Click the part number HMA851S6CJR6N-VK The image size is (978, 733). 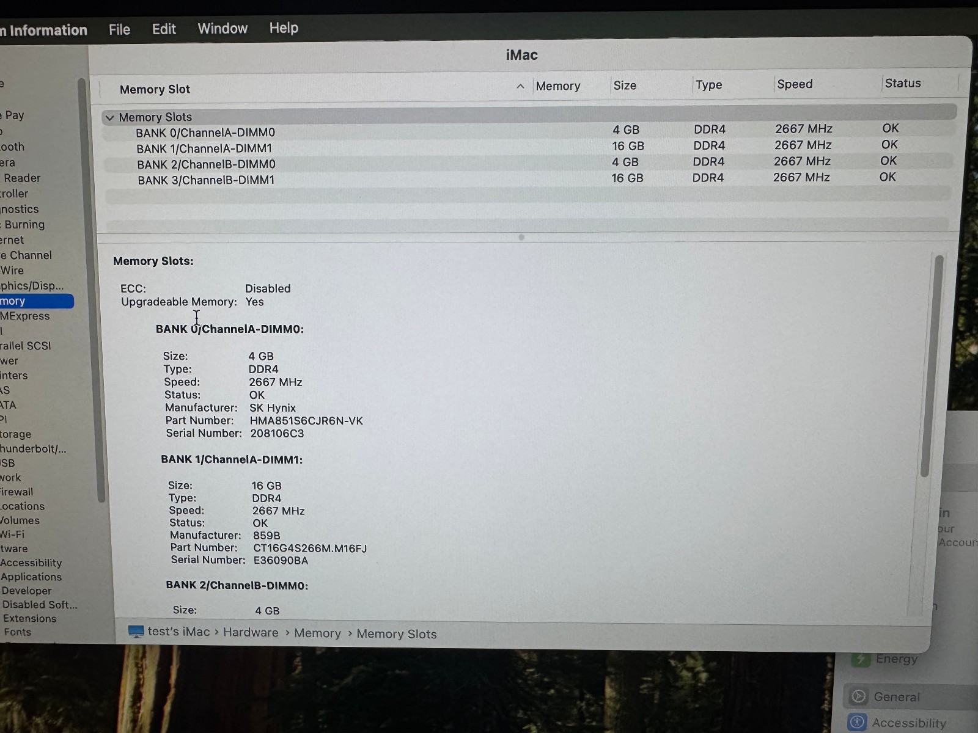pyautogui.click(x=306, y=421)
